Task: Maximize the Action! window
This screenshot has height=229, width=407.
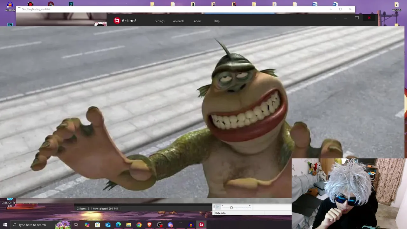Action: (357, 18)
